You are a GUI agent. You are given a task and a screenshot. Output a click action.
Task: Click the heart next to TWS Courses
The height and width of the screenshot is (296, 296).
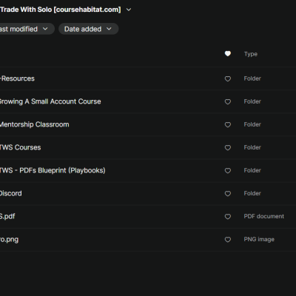click(228, 147)
